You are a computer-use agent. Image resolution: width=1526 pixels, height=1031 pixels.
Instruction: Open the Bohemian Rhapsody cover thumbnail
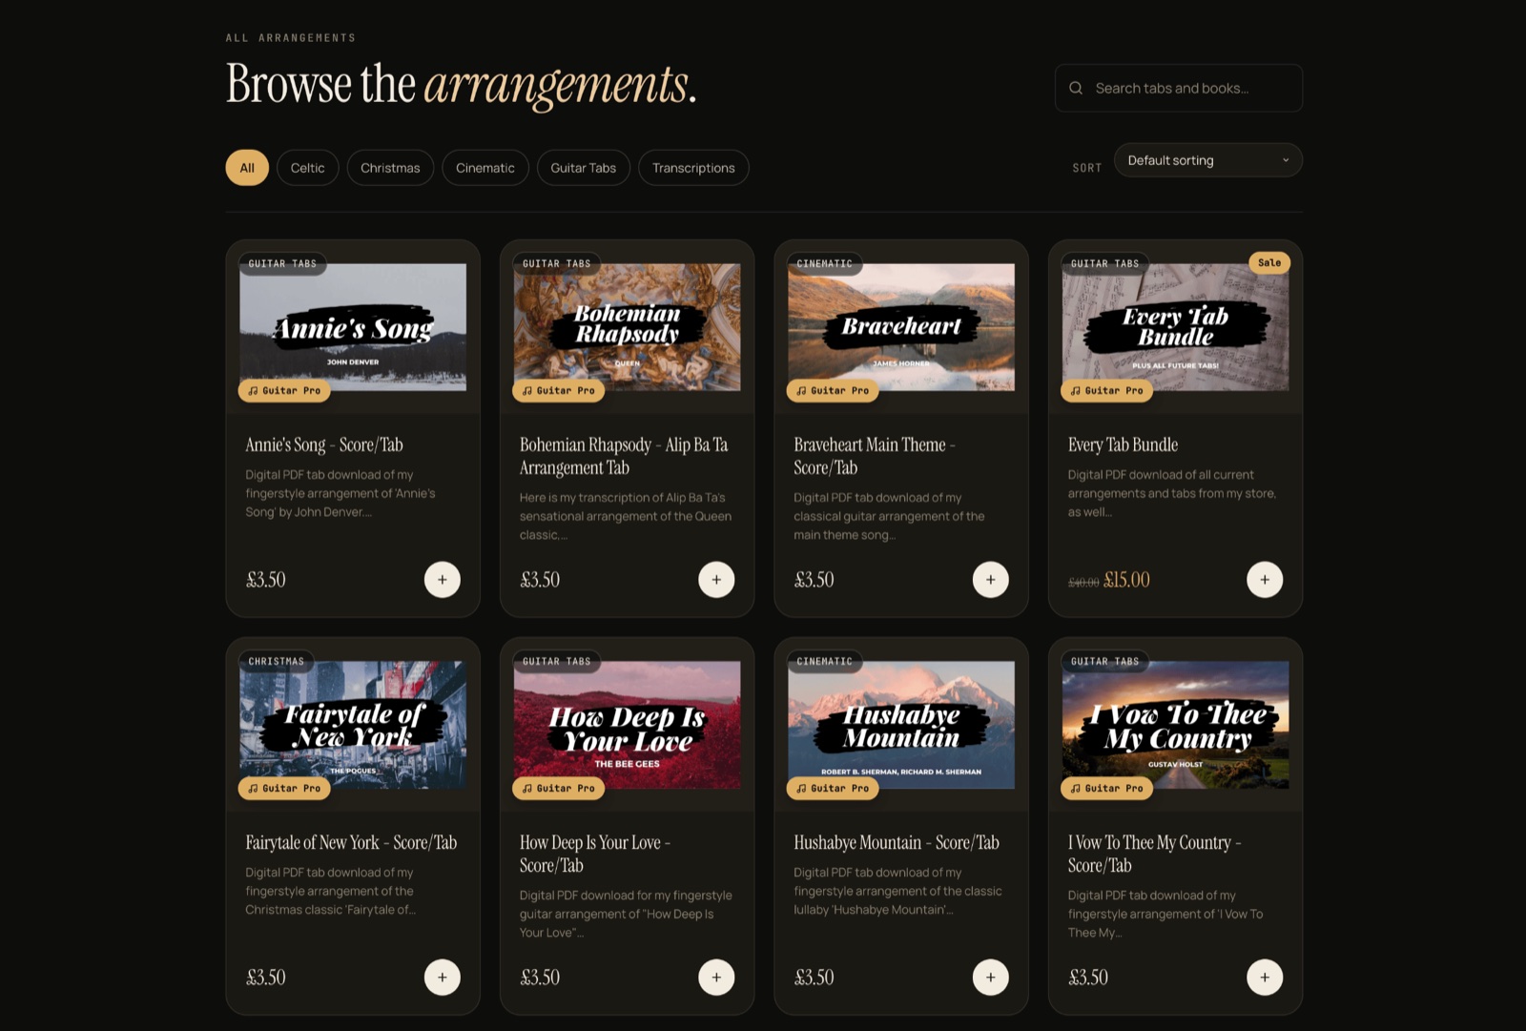click(x=627, y=327)
